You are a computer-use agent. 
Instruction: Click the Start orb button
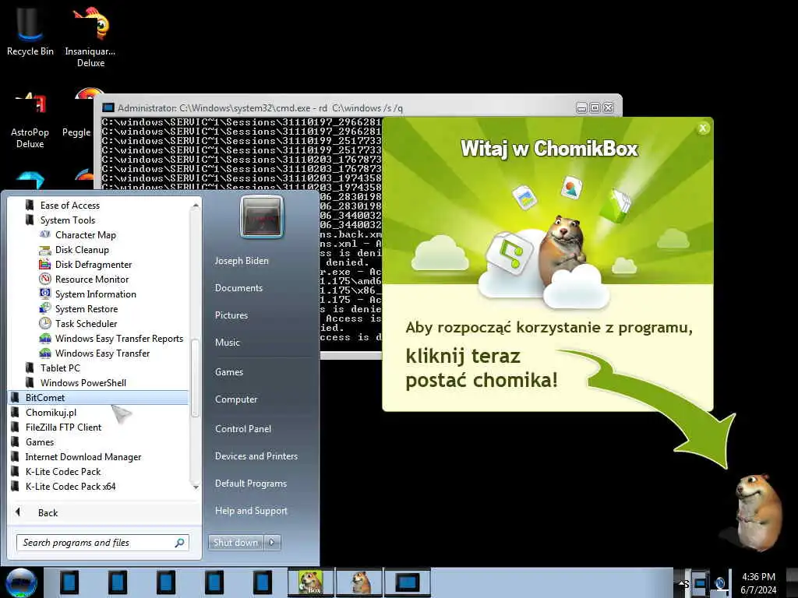point(21,582)
